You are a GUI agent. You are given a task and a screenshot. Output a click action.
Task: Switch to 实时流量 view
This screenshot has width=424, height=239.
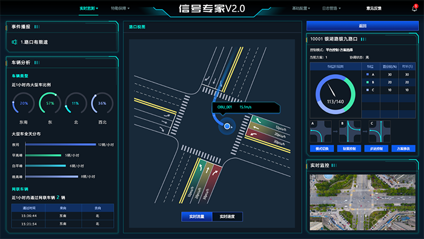(197, 217)
